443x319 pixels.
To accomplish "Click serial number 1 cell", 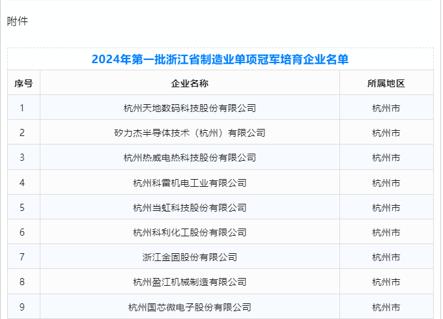I will coord(22,108).
